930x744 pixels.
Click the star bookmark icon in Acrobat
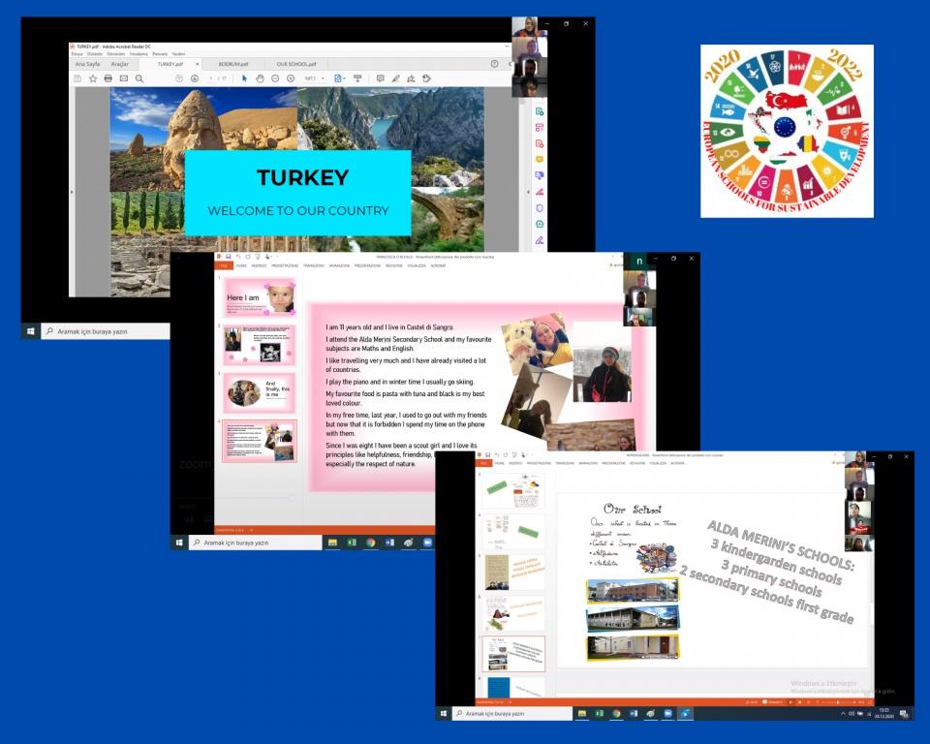pyautogui.click(x=93, y=78)
